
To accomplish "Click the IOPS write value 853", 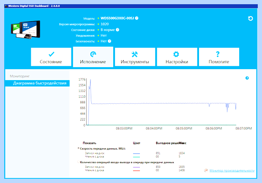I will coord(158,167).
